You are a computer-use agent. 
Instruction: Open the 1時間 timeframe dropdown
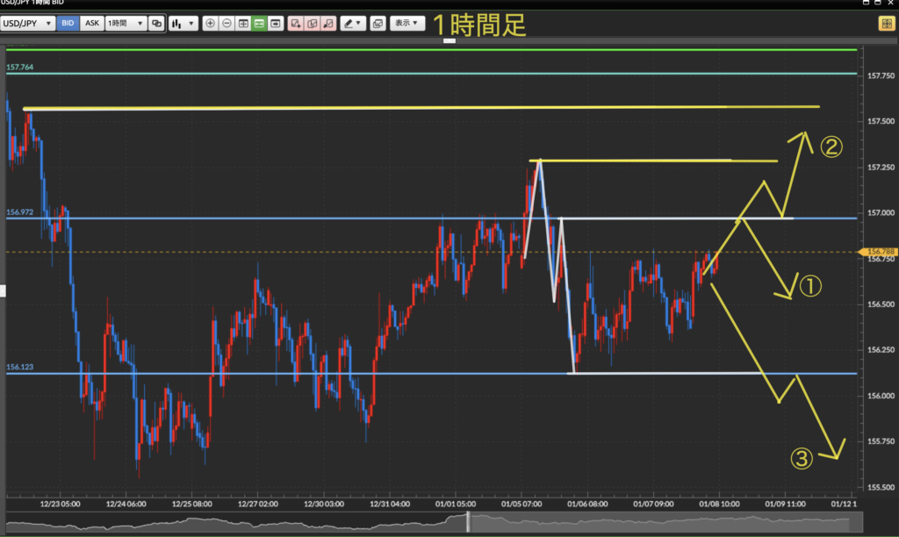[x=125, y=24]
